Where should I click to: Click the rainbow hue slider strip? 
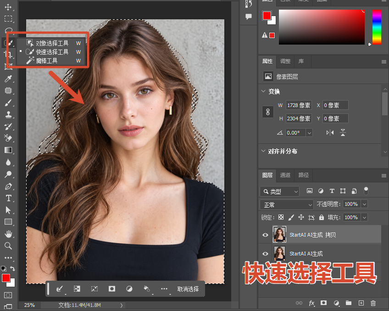click(x=377, y=27)
